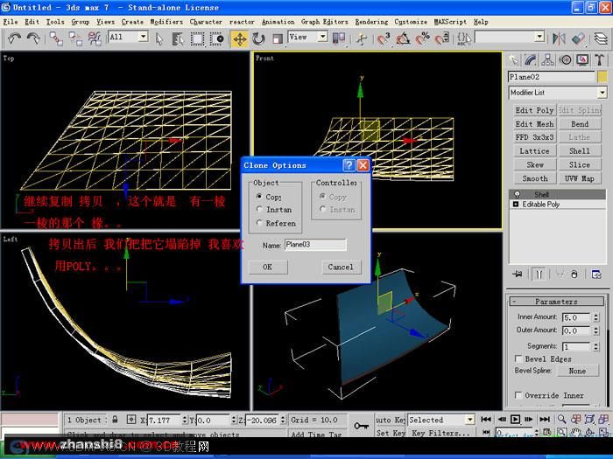Viewport: 613px width, 459px height.
Task: Click the Play Animation button
Action: (515, 420)
